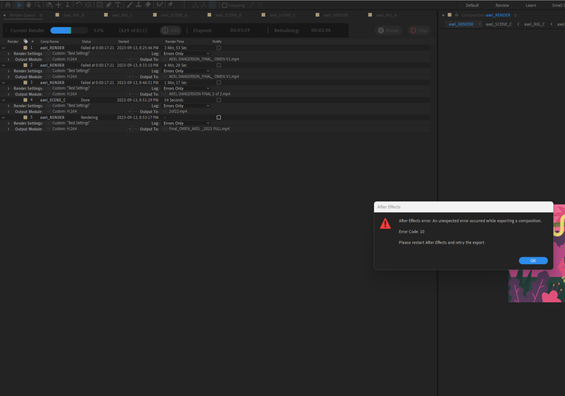Check the Notify box for render item 5
The height and width of the screenshot is (396, 565).
pyautogui.click(x=218, y=117)
